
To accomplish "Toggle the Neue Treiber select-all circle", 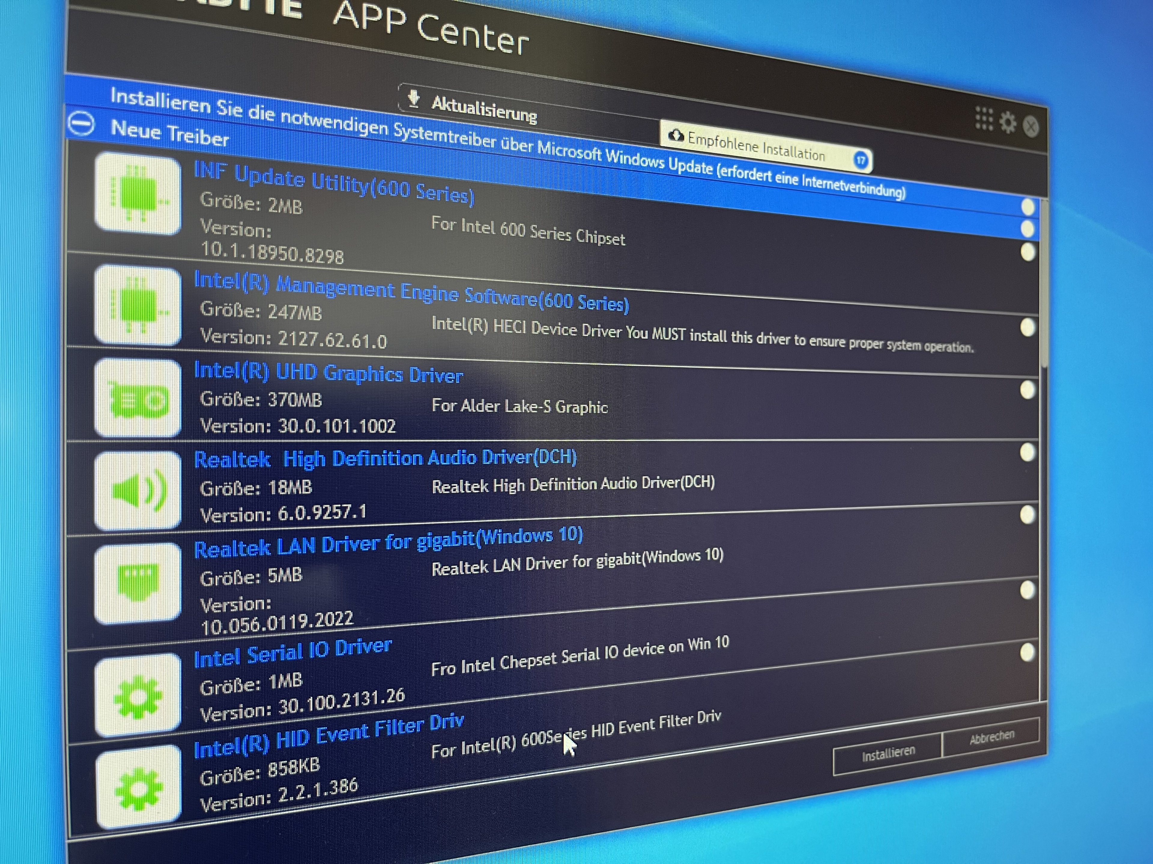I will tap(1027, 229).
